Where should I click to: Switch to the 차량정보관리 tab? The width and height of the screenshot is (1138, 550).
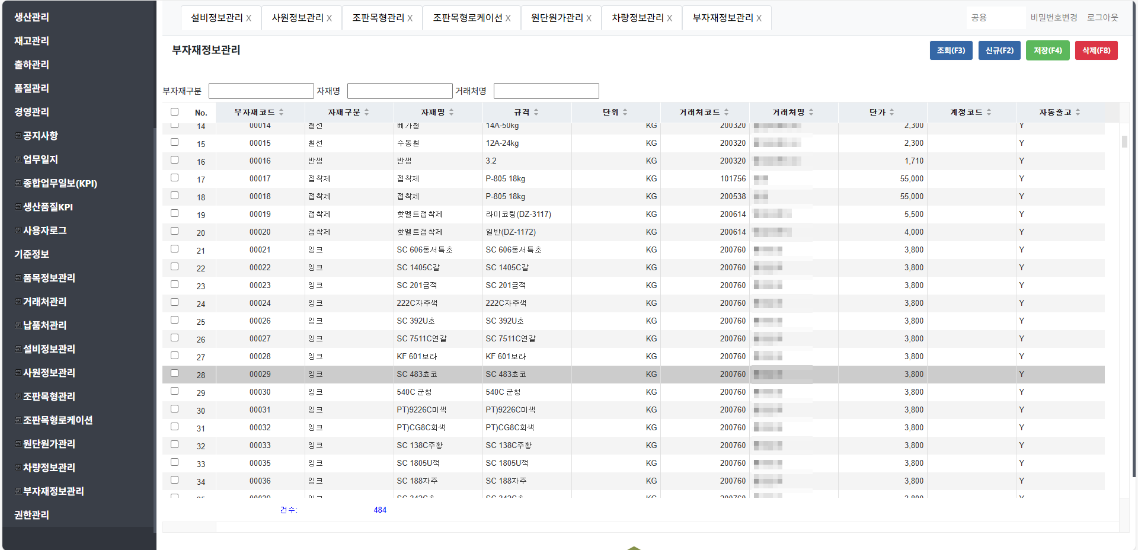pos(637,18)
